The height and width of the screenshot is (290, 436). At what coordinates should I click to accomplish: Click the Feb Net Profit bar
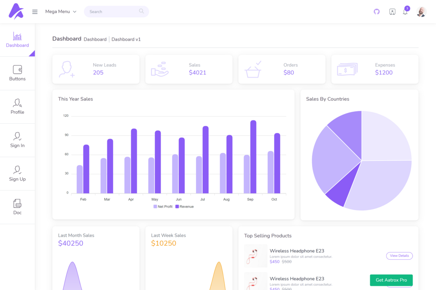79,179
